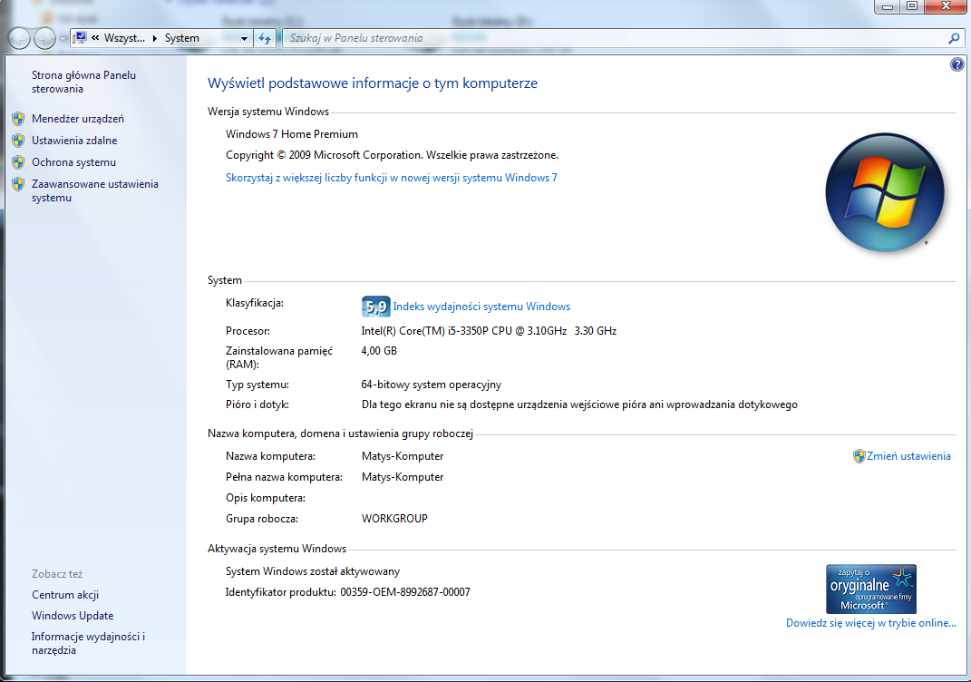Click 'Zmień ustawienia' link
971x682 pixels.
908,456
